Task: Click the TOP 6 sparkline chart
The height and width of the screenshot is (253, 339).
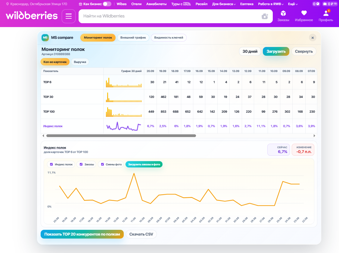Action: coord(124,83)
